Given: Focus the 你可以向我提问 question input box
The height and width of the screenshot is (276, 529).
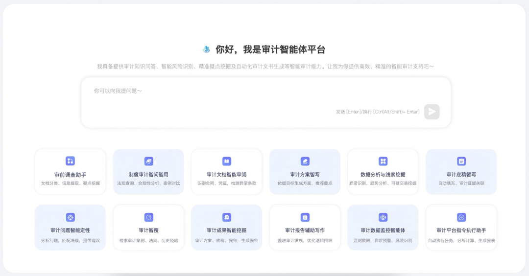Looking at the screenshot, I should 266,102.
